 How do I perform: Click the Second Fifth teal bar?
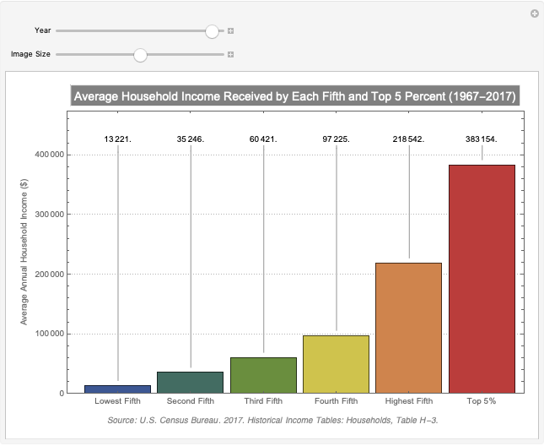click(x=190, y=383)
